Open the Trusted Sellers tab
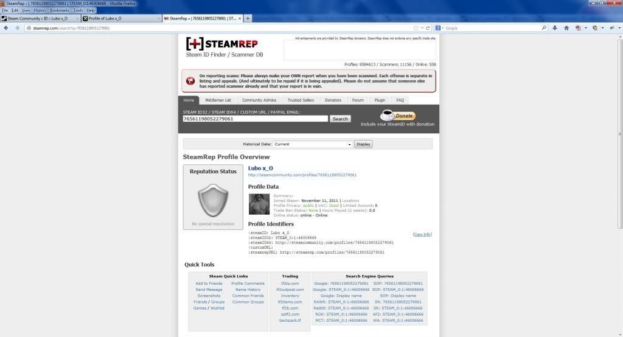Screen dimensions: 623x337 [301, 100]
